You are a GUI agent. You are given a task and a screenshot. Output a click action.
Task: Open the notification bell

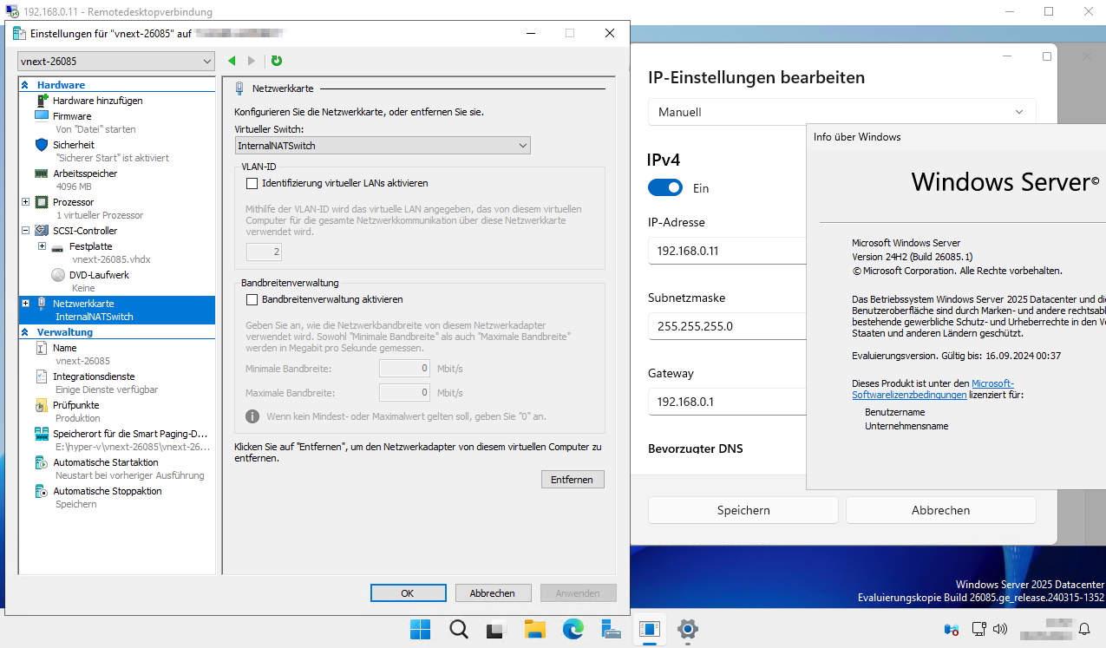1084,629
